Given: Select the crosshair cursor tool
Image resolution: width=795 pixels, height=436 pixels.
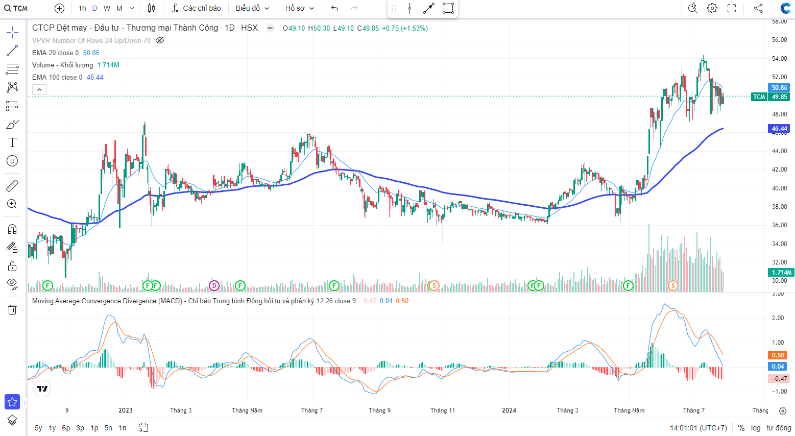Looking at the screenshot, I should pos(12,33).
